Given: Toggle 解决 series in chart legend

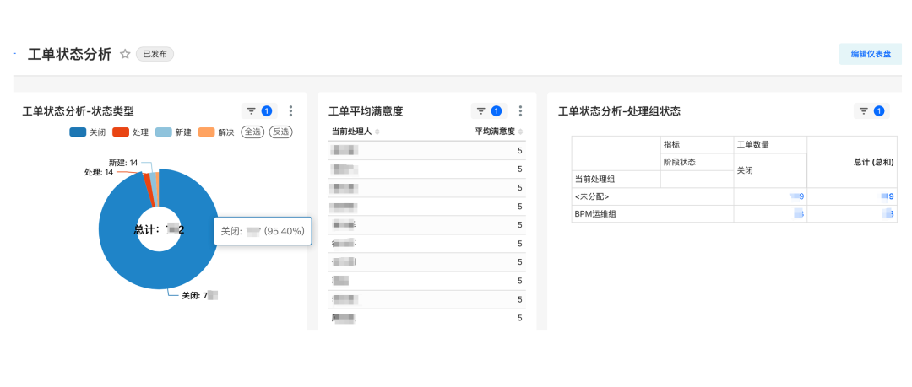Looking at the screenshot, I should coord(217,132).
